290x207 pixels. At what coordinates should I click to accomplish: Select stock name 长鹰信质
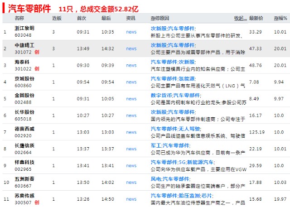(x=24, y=145)
